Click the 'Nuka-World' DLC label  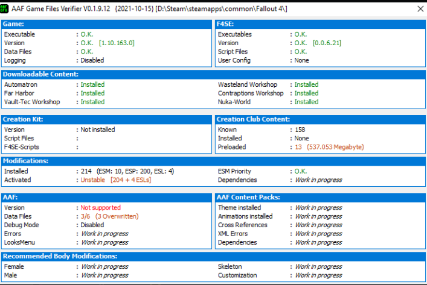(234, 102)
